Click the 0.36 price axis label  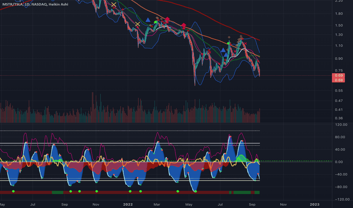[x=339, y=118]
